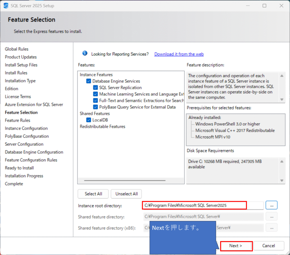290x255 pixels.
Task: Jump to the Ready to Install step
Action: tap(20, 168)
